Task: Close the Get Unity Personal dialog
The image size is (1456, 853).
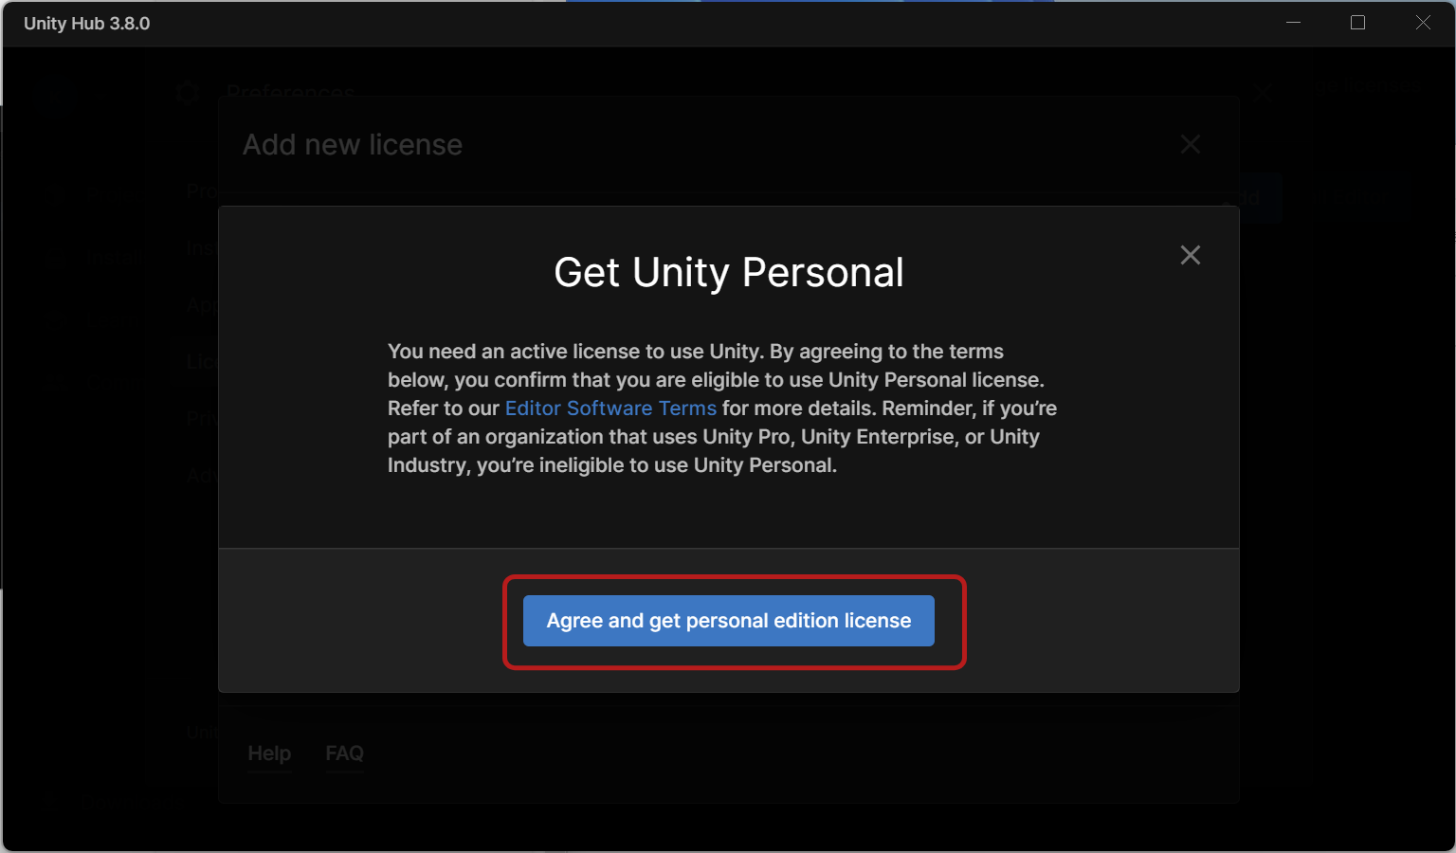Action: [x=1190, y=255]
